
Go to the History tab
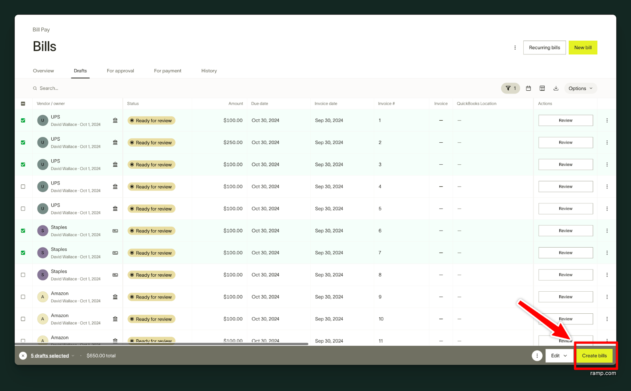pos(209,71)
